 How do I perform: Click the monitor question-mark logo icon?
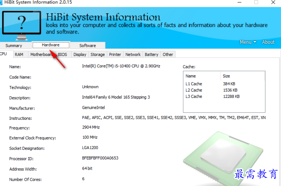21,25
